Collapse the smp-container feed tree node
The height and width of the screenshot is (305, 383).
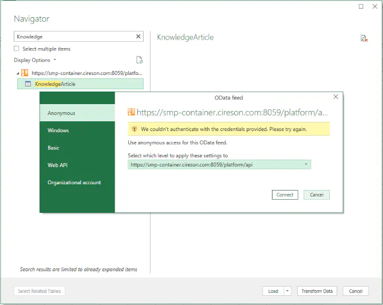18,73
